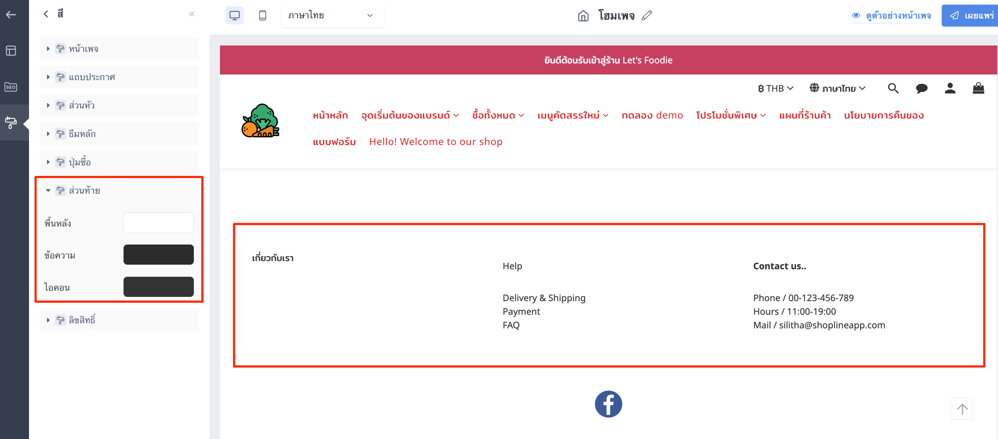Viewport: 998px width, 439px height.
Task: Click the paint icon beside ส่วนหัว
Action: pos(61,105)
